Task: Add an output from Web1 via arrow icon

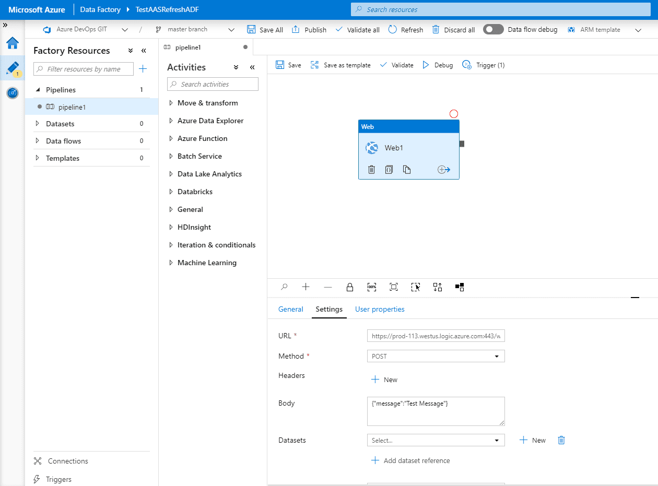Action: pyautogui.click(x=444, y=170)
